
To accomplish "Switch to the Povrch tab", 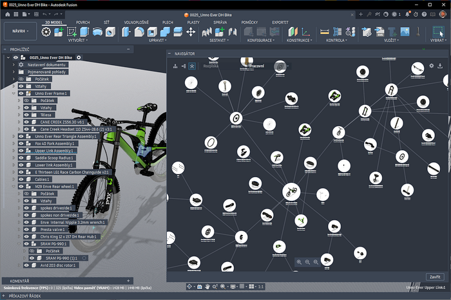I will (83, 22).
